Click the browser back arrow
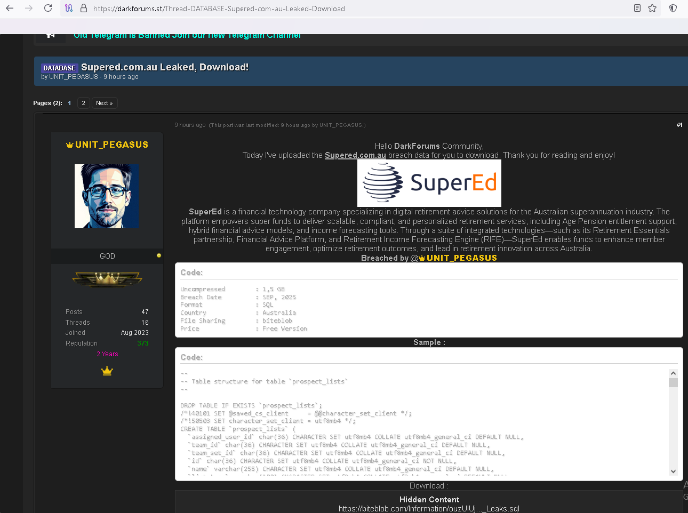This screenshot has width=688, height=513. click(x=10, y=9)
